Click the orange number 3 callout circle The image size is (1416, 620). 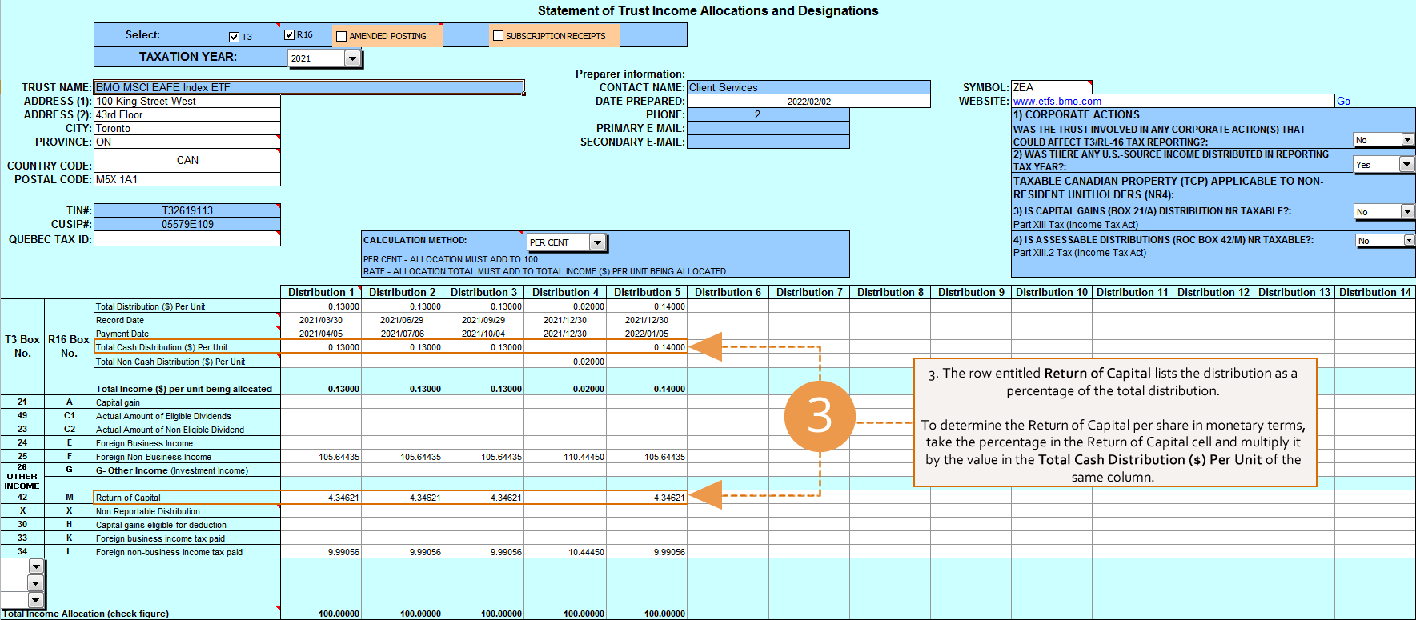[x=819, y=416]
